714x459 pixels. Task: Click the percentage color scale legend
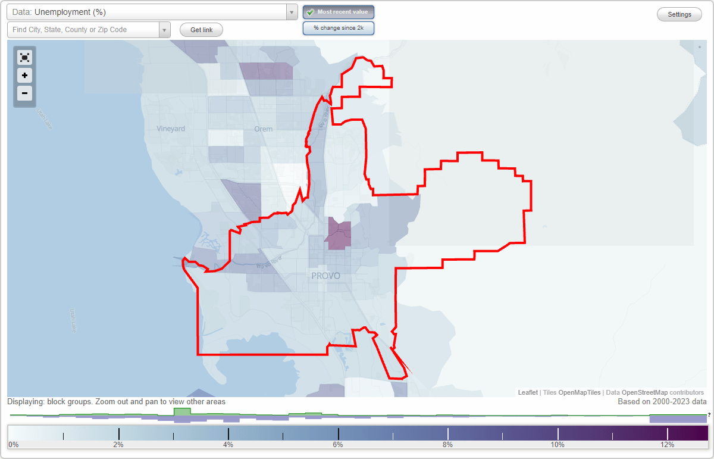click(x=357, y=433)
